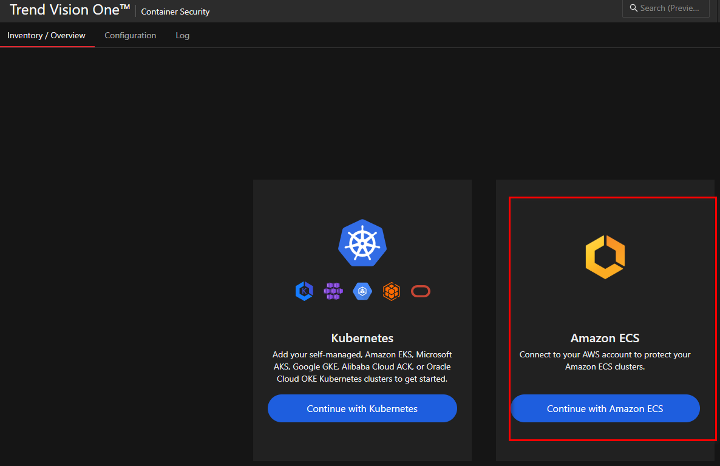Focus the Search input field
This screenshot has width=720, height=466.
[x=671, y=8]
